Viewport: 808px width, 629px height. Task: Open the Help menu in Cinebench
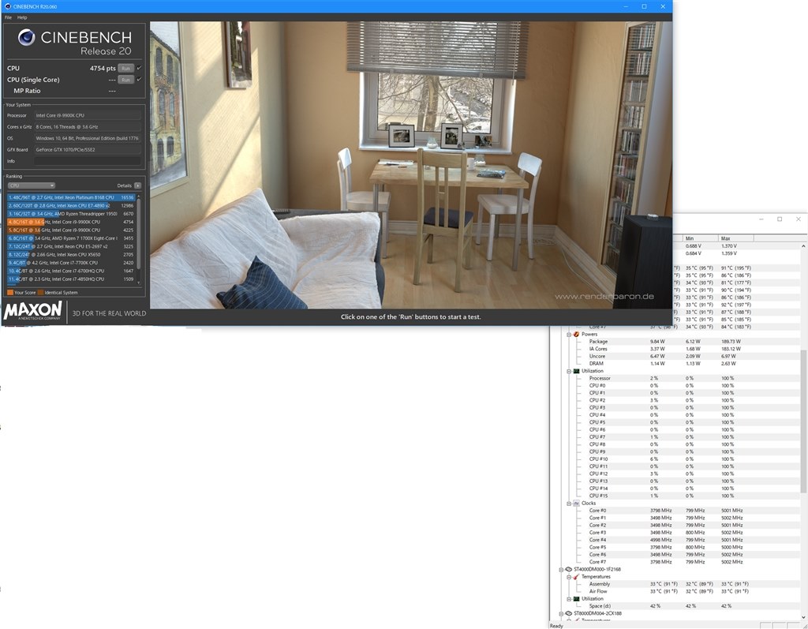click(22, 17)
